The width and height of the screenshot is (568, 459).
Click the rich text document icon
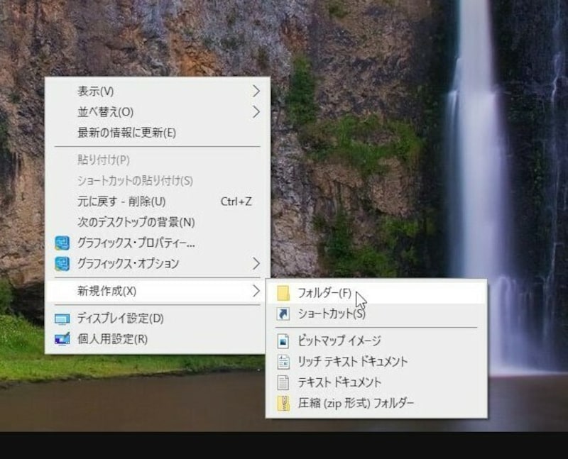[x=284, y=362]
